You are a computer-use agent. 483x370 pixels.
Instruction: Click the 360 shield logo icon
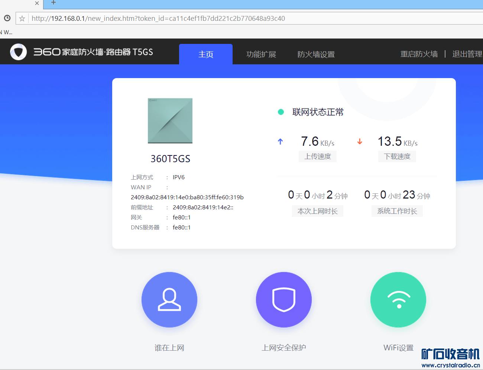pyautogui.click(x=19, y=52)
